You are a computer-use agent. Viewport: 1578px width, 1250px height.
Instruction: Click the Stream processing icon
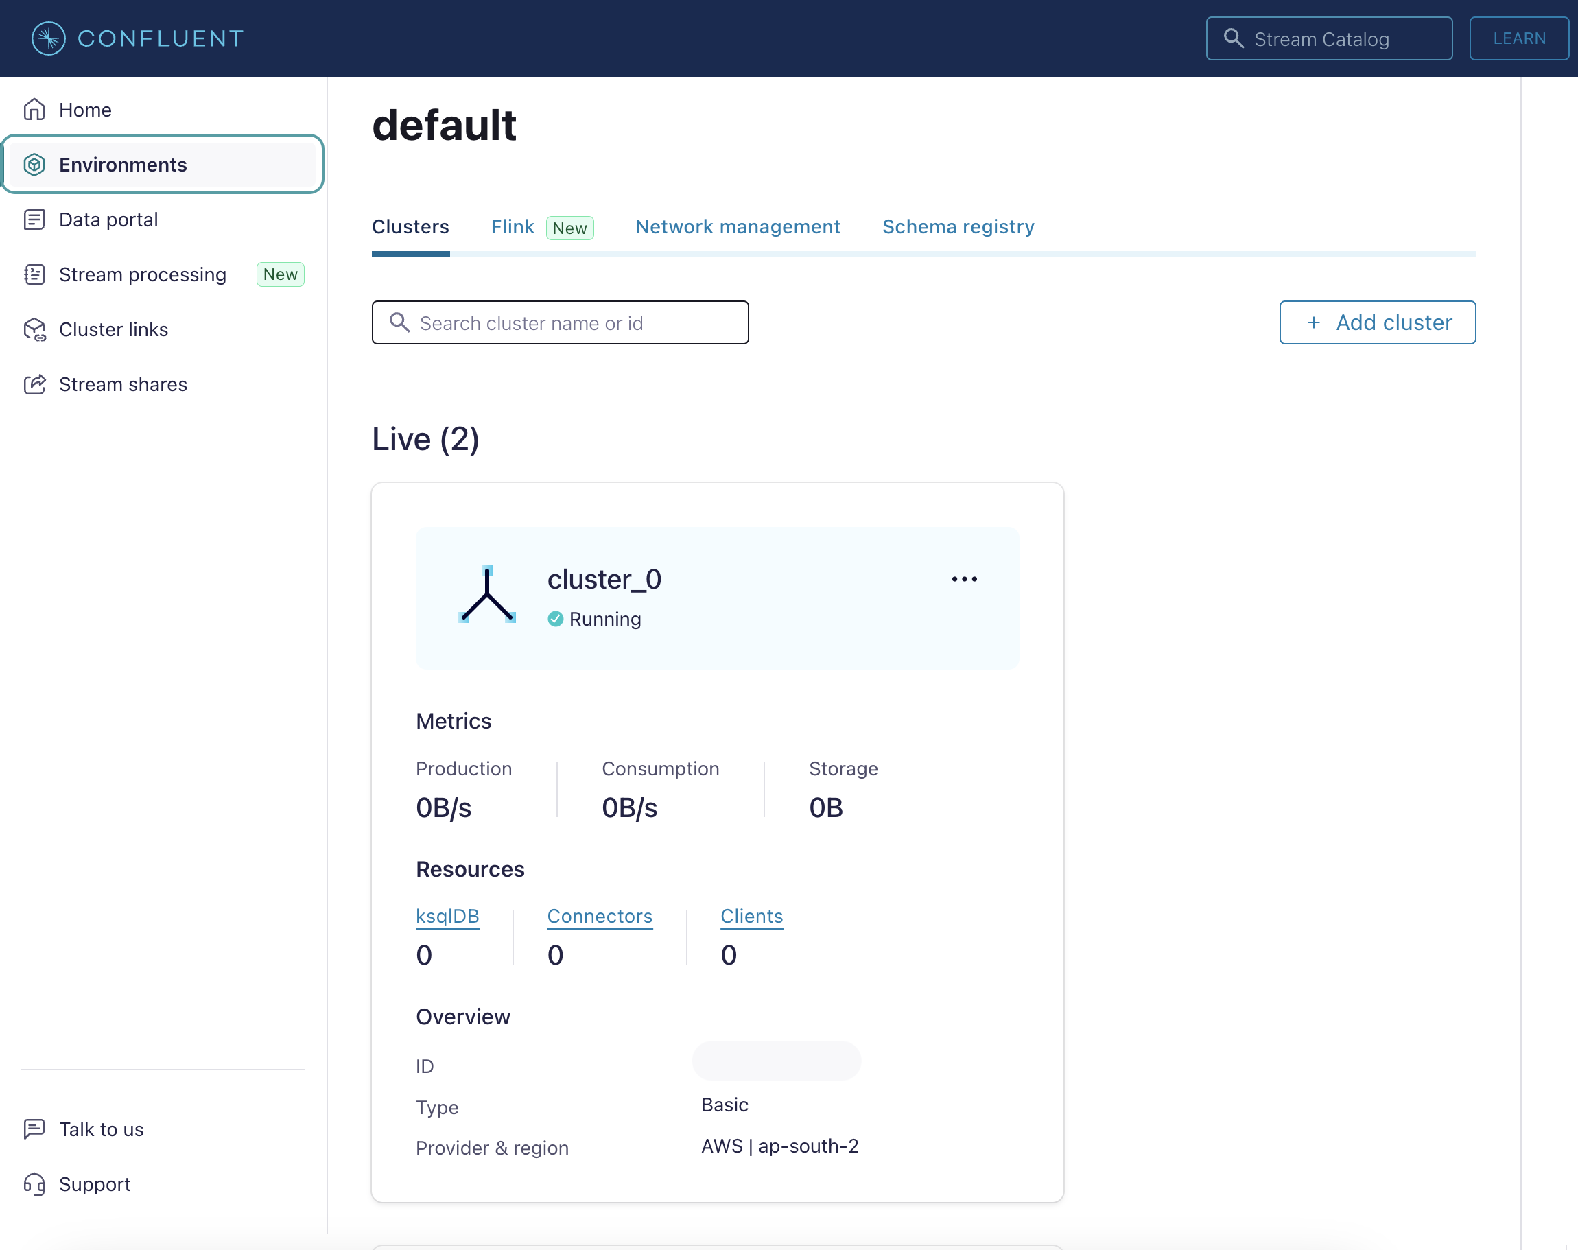point(34,274)
